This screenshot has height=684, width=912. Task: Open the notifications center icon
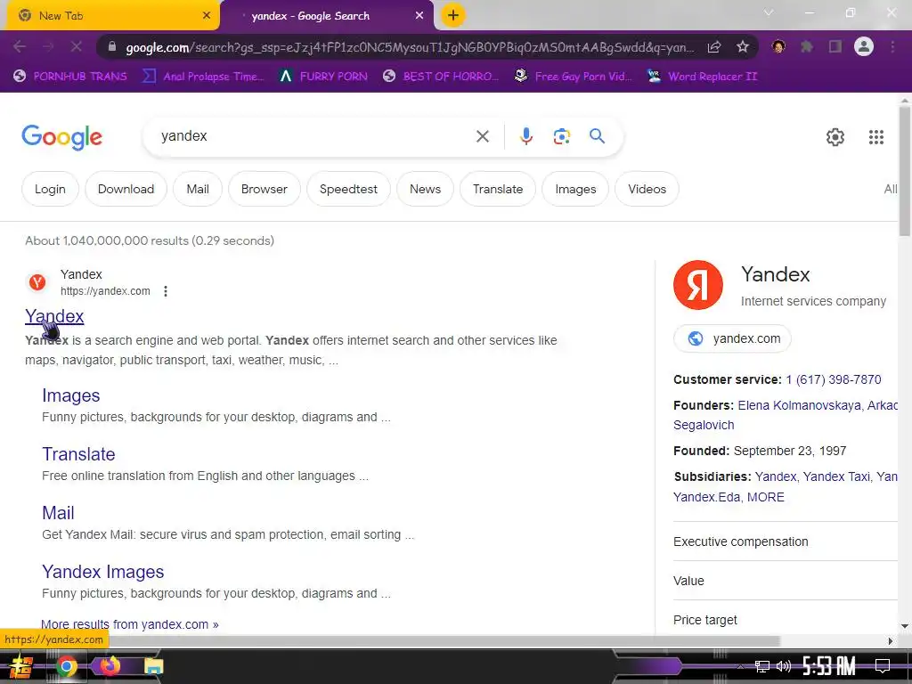coord(883,666)
